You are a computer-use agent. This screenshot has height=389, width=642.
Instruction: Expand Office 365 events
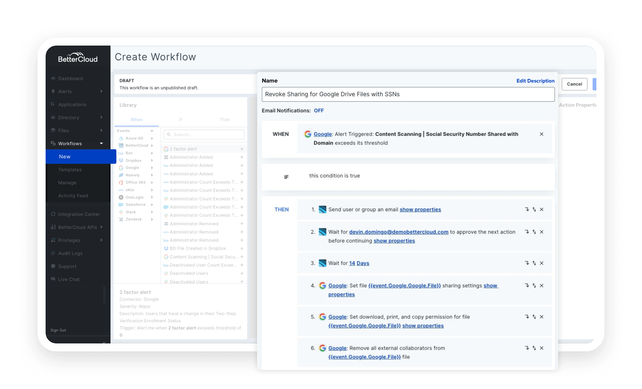[152, 182]
